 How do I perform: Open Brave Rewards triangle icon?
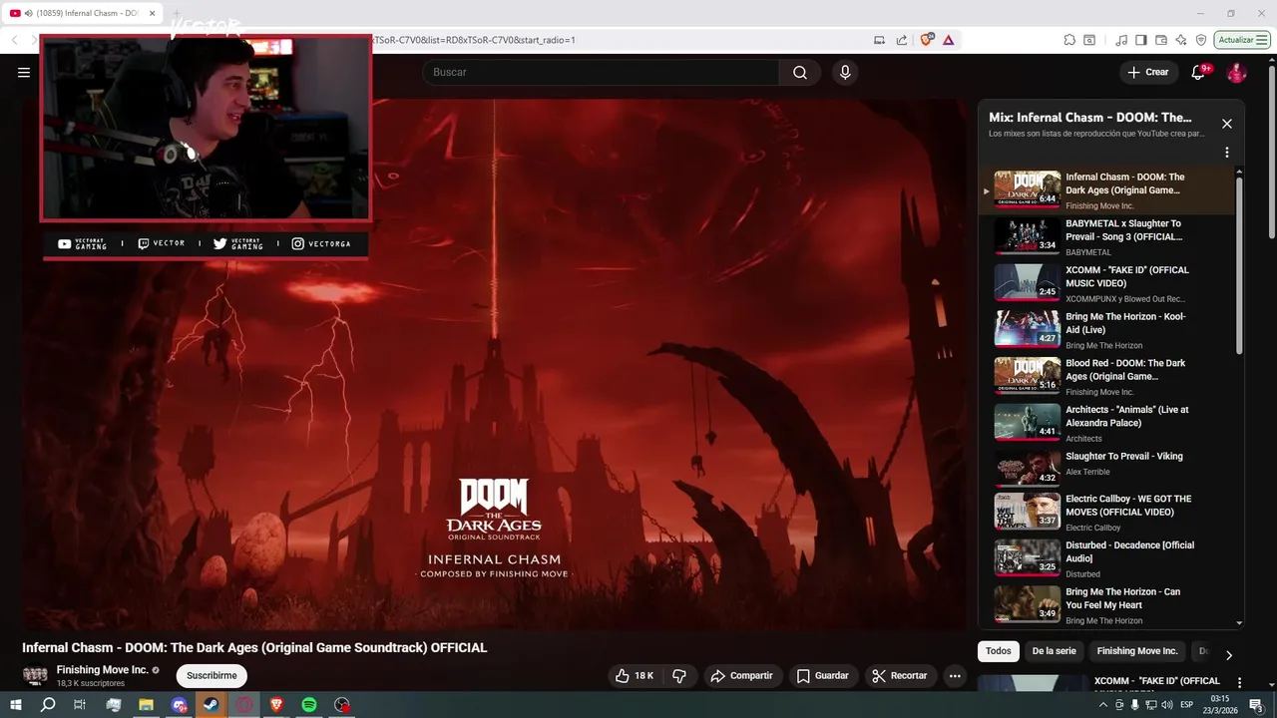click(948, 40)
